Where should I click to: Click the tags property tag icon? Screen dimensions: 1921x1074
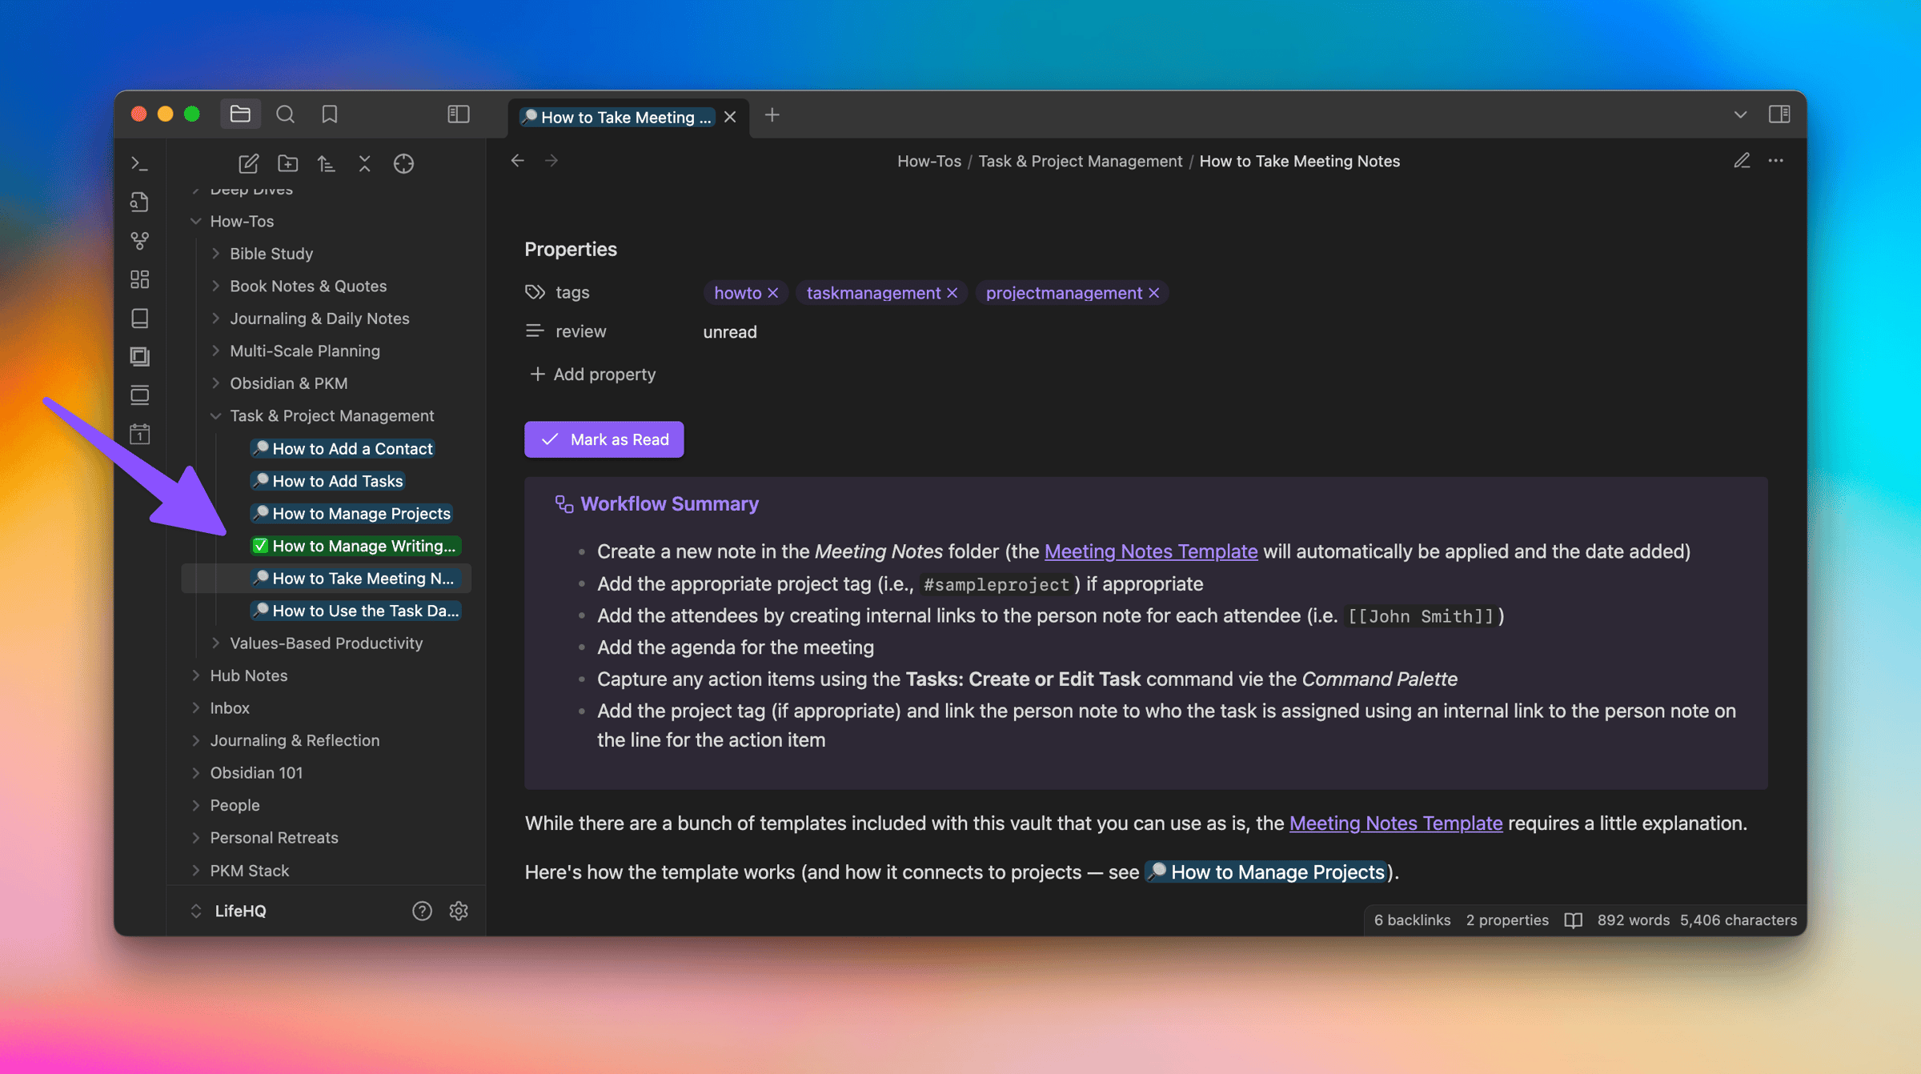click(535, 293)
